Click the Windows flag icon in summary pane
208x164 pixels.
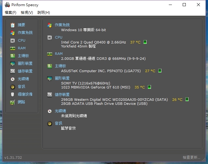50,25
